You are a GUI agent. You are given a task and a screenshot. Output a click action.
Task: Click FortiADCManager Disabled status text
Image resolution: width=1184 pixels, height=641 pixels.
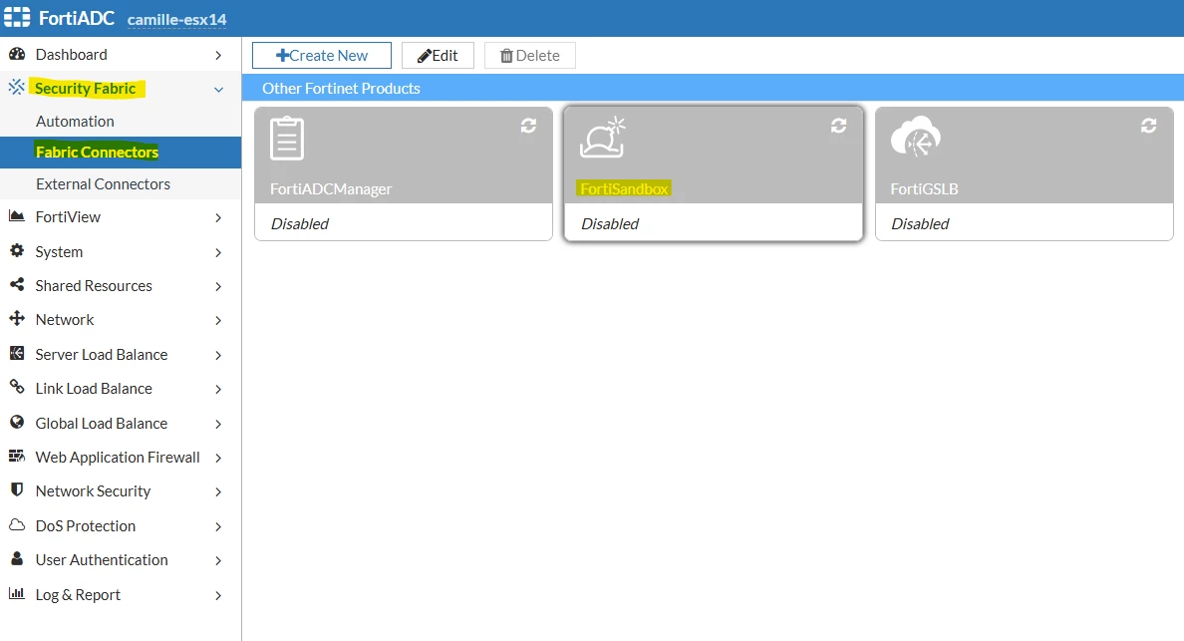[300, 223]
